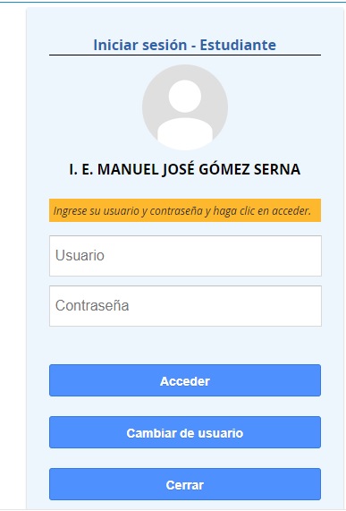
Task: Click the Contraseña placeholder text
Action: click(x=92, y=305)
